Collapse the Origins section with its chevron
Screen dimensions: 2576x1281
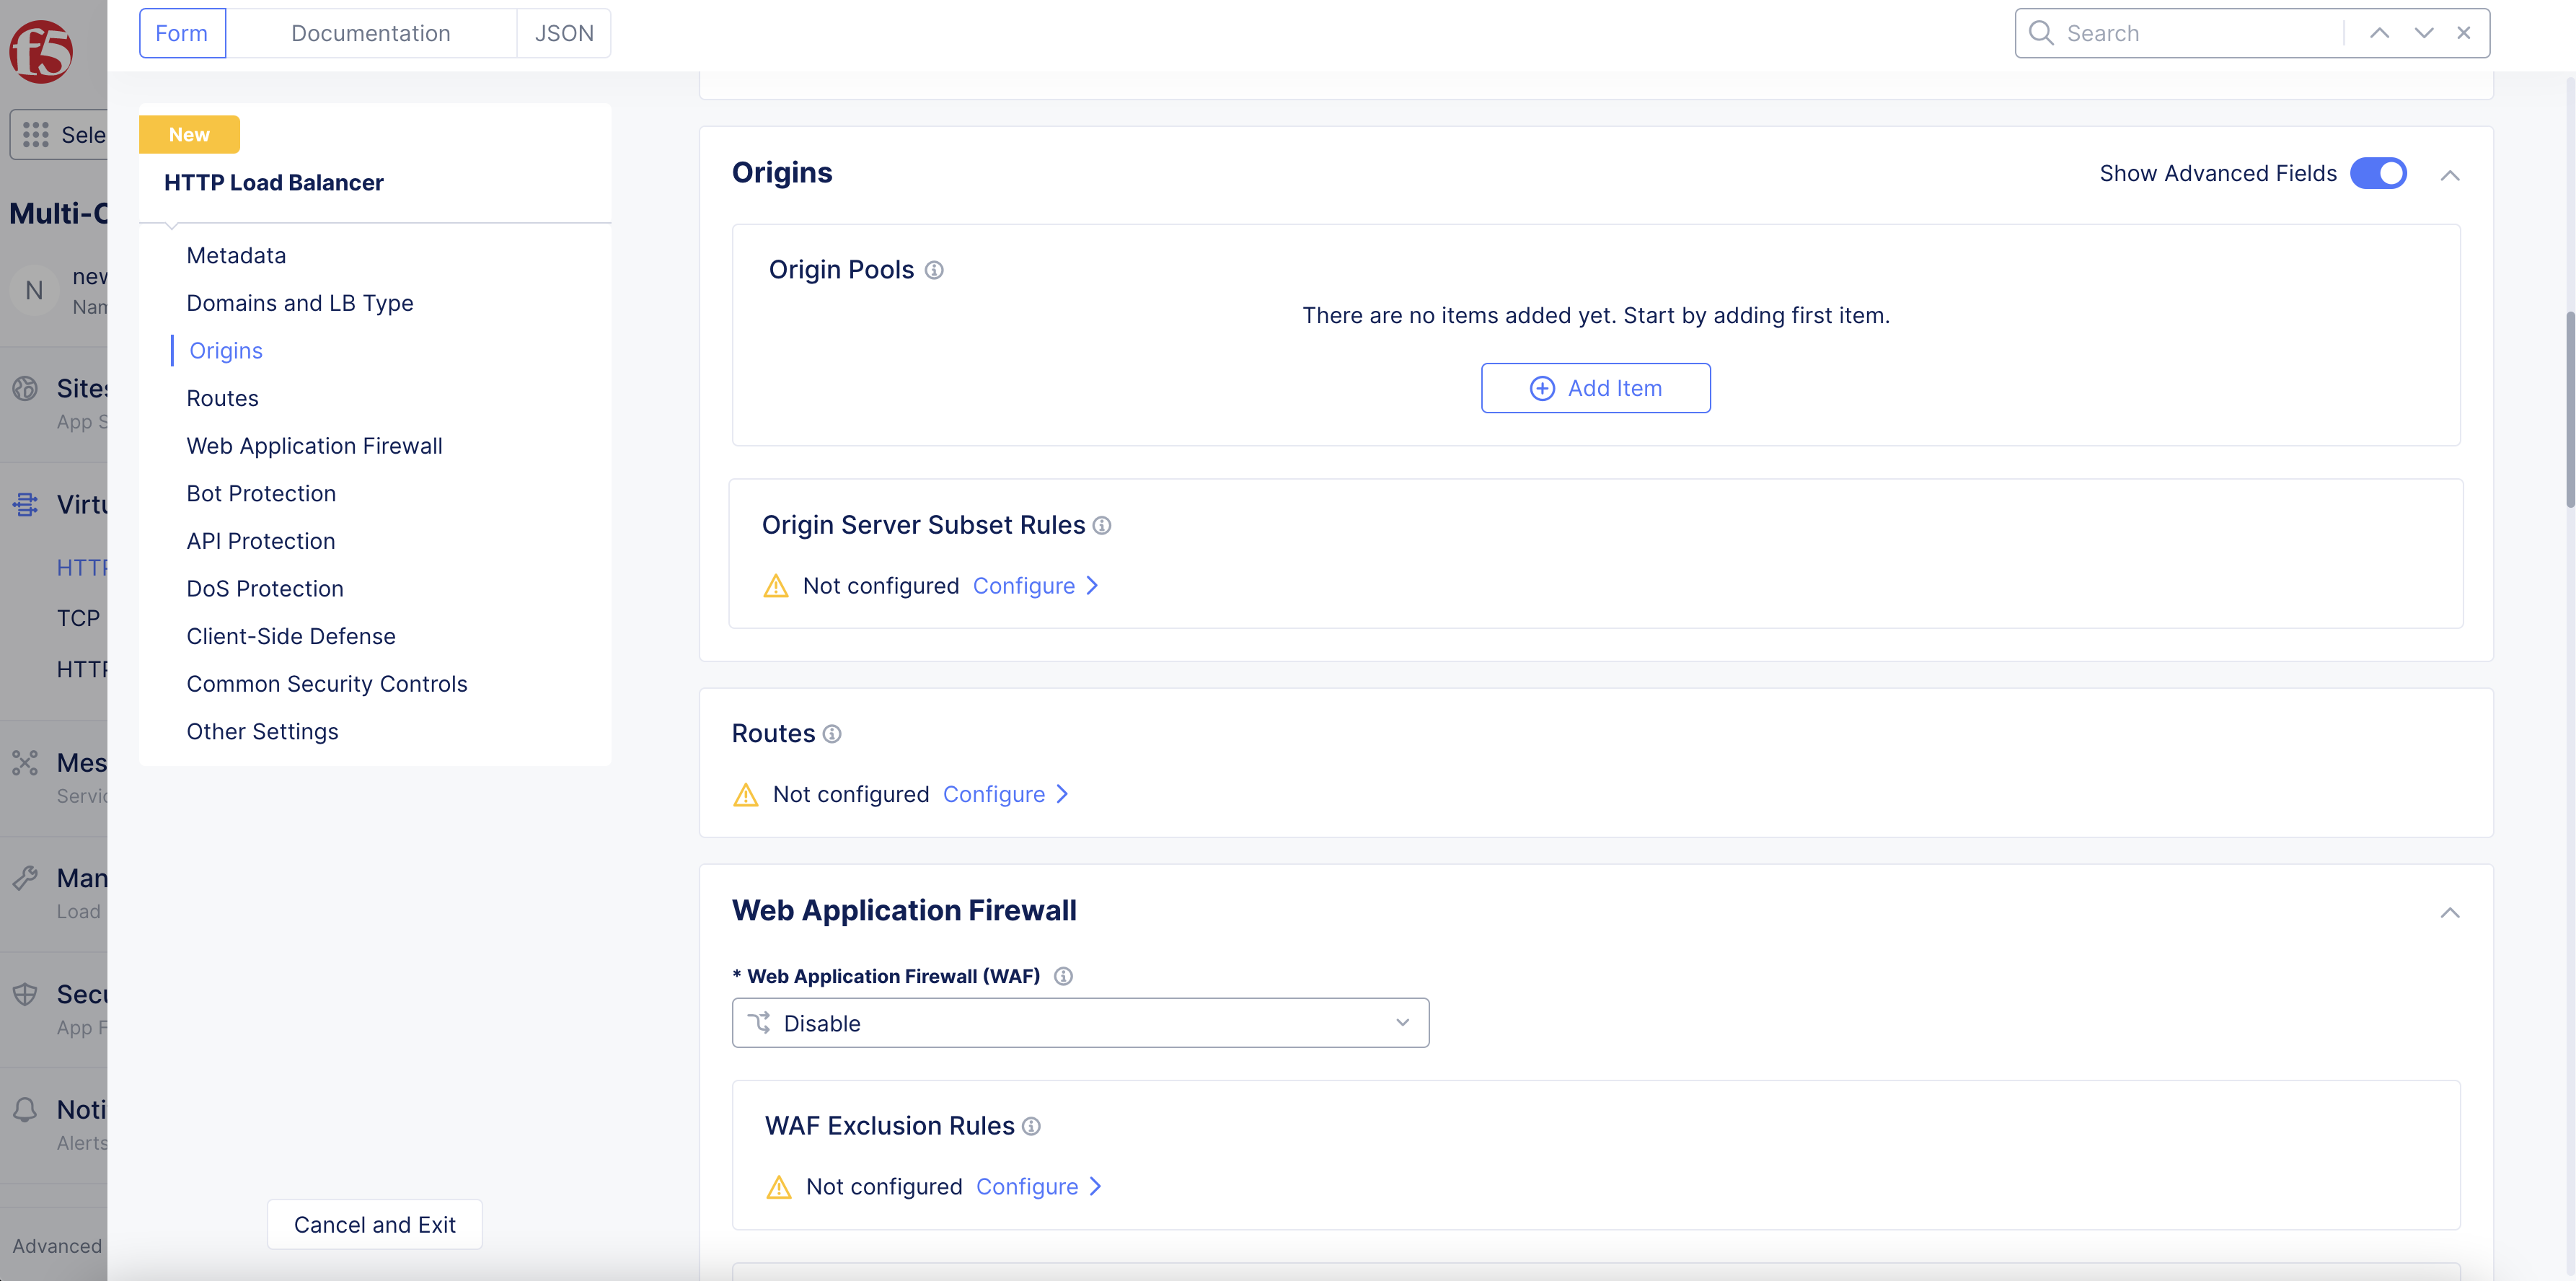coord(2451,175)
